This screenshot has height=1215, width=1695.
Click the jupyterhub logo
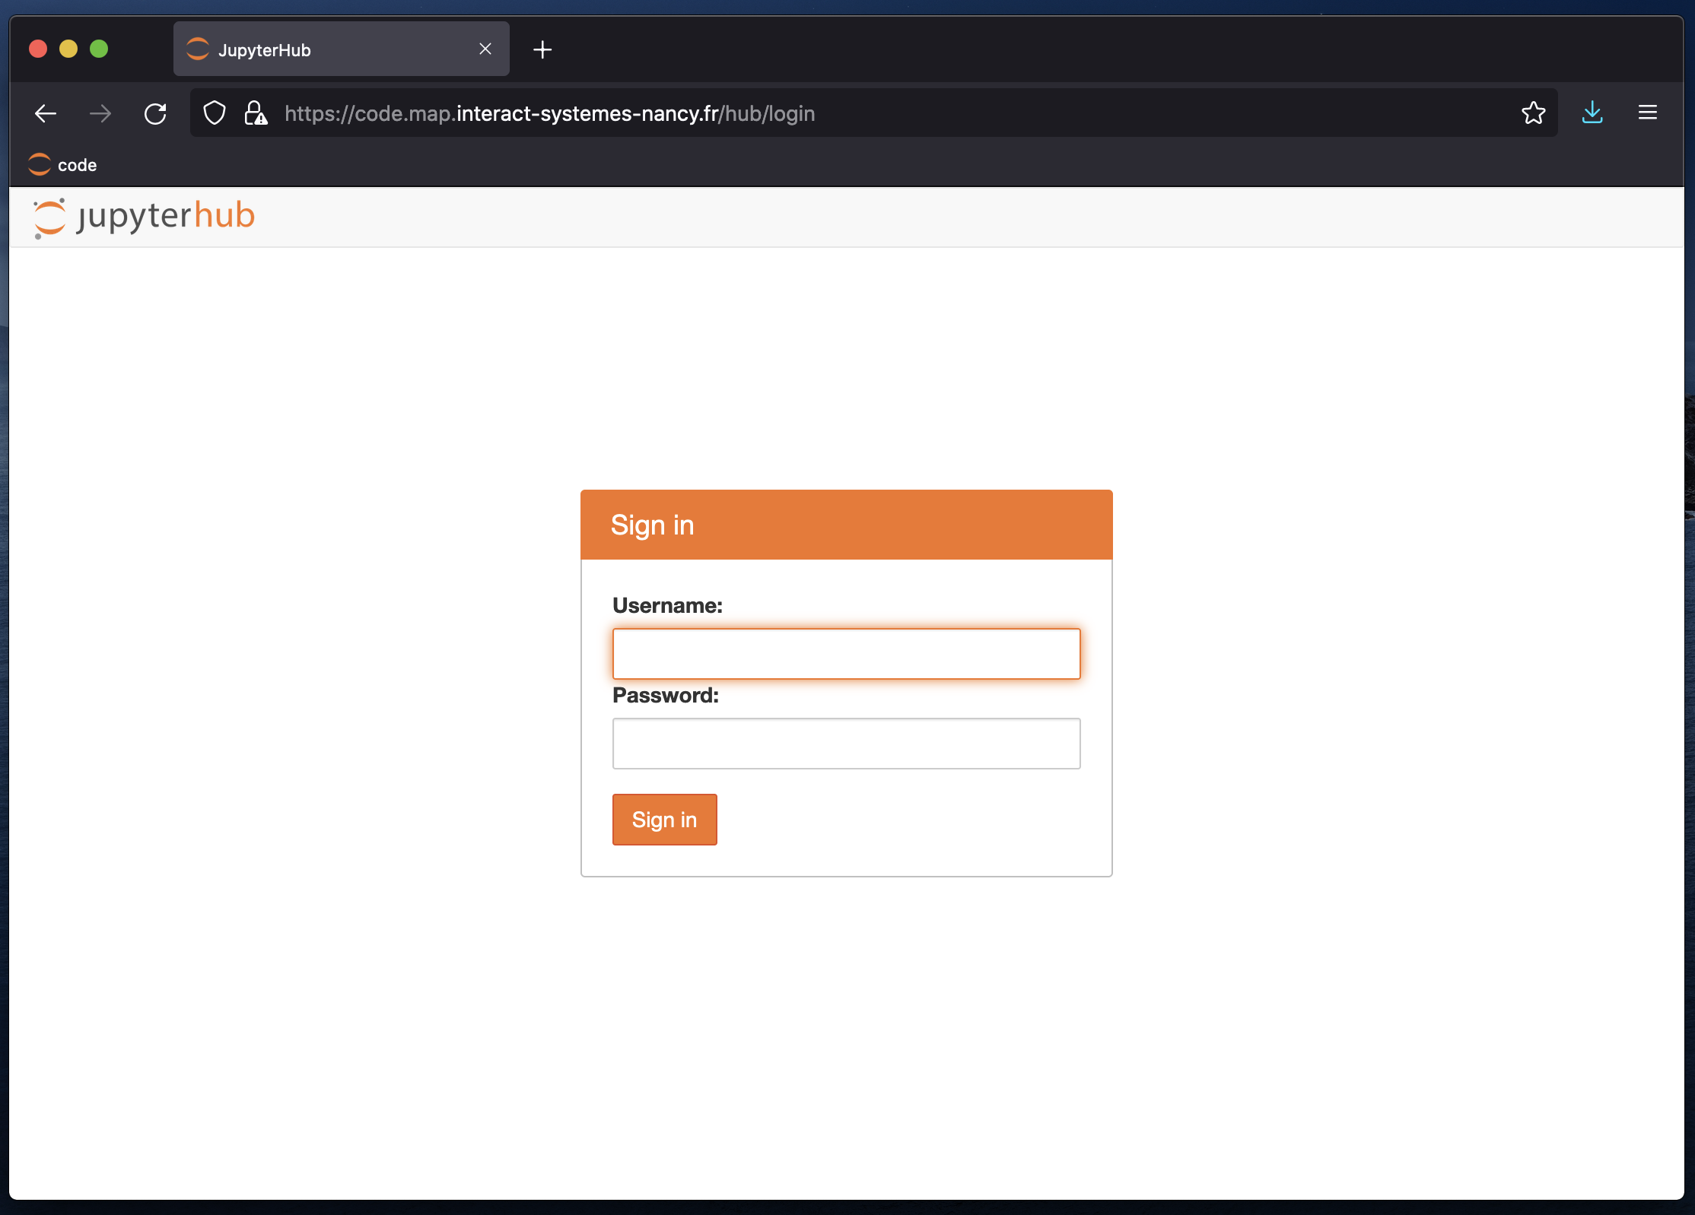click(145, 217)
